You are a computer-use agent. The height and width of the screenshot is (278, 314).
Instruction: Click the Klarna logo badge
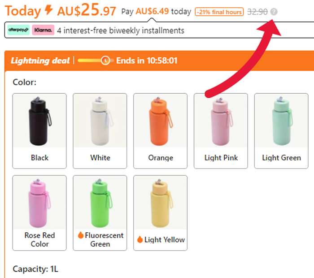(x=43, y=30)
